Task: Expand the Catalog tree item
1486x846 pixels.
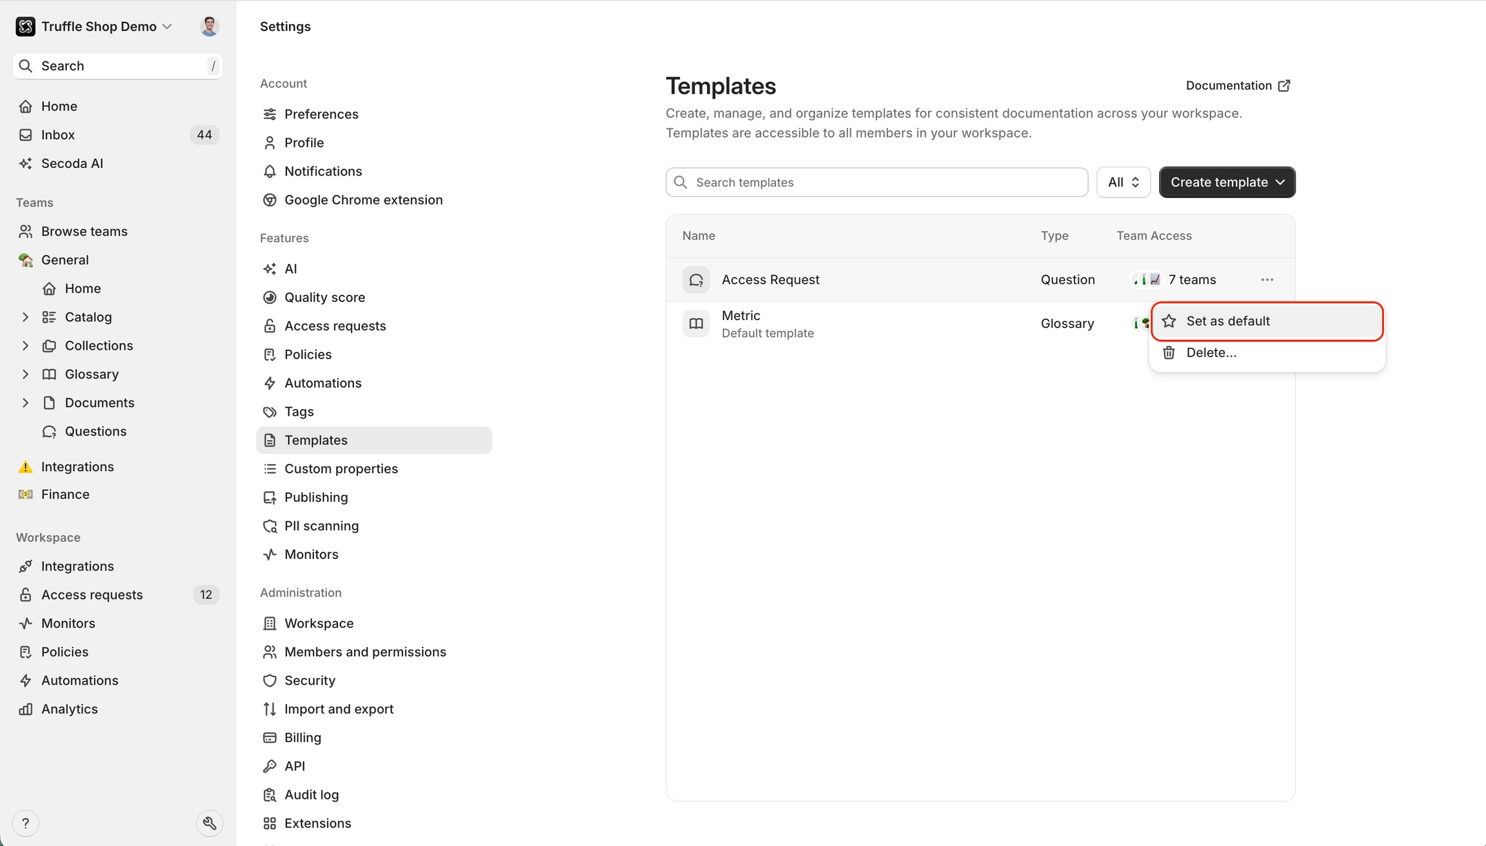Action: [x=25, y=317]
